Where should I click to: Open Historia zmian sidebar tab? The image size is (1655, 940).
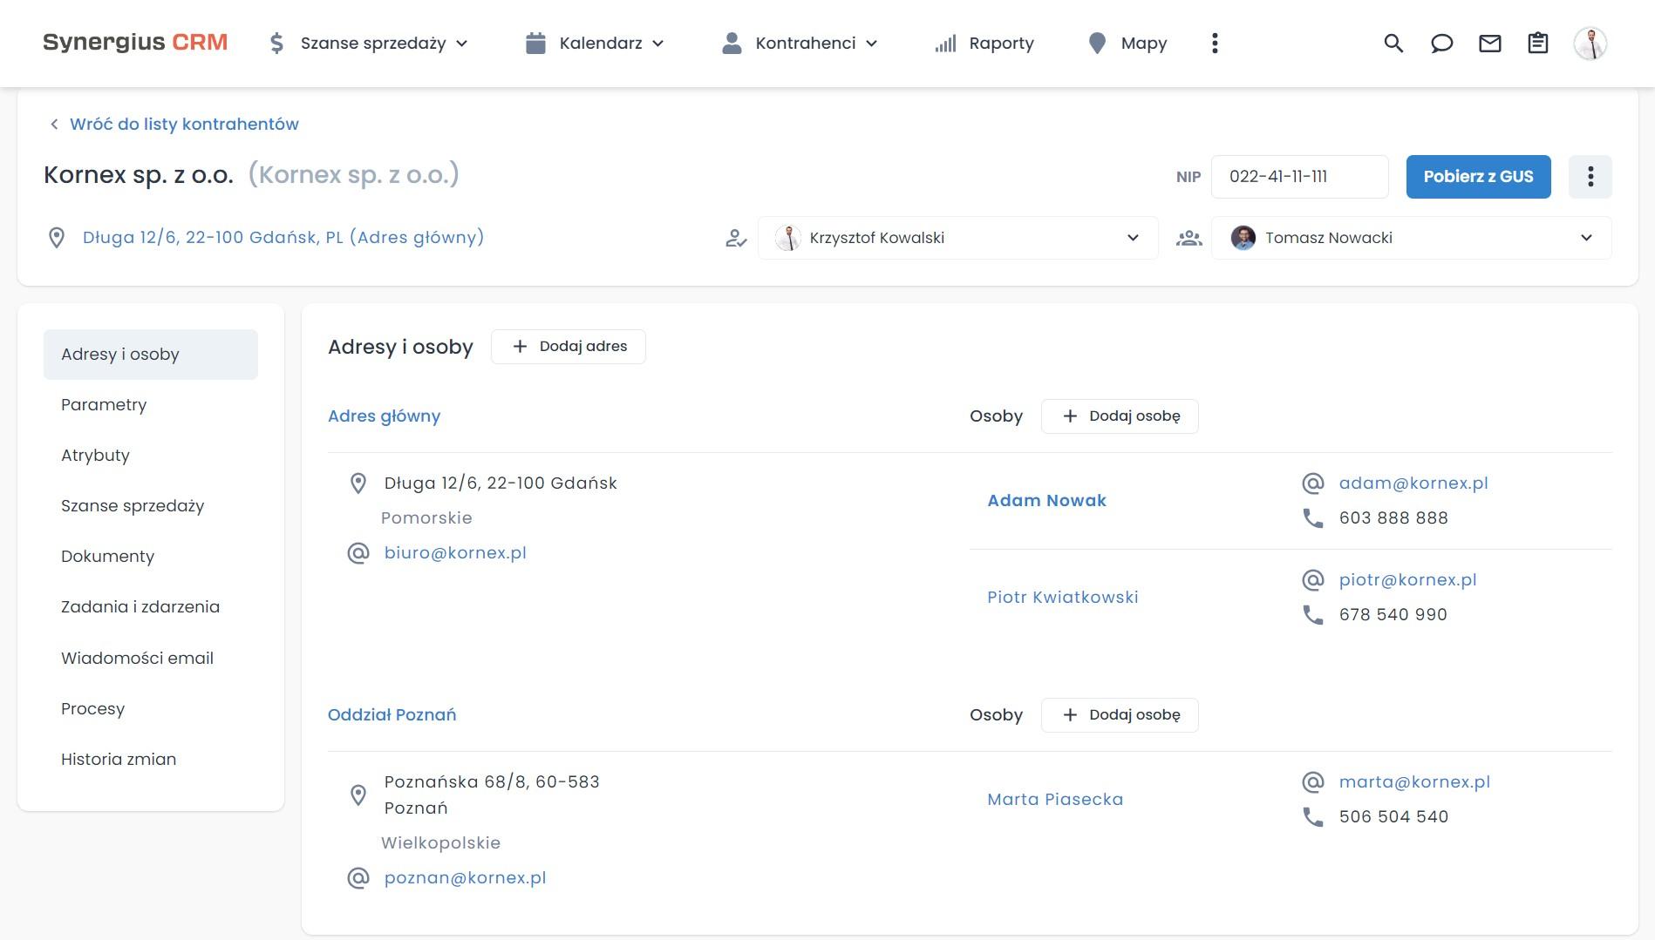click(151, 760)
